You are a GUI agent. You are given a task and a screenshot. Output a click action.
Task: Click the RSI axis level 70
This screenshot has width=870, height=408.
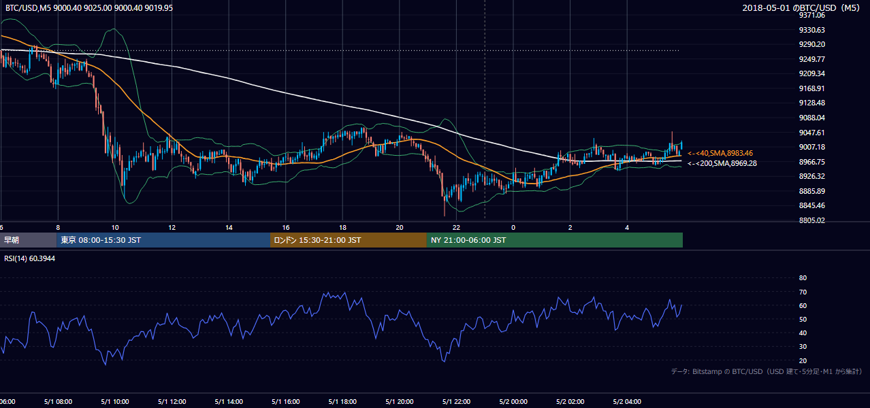[803, 292]
